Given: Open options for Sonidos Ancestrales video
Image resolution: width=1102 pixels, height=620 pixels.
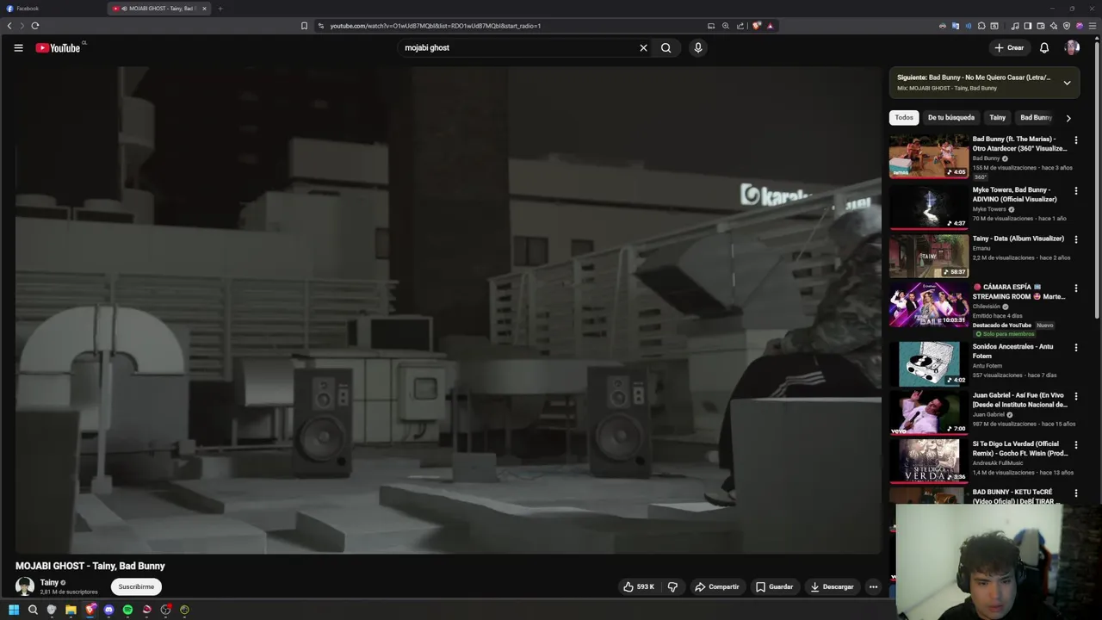Looking at the screenshot, I should click(1075, 348).
